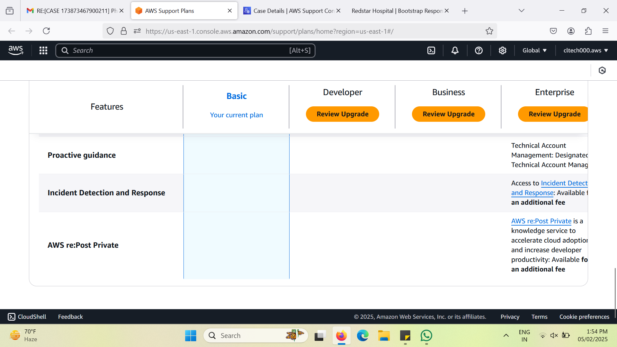Click the muted volume icon in tray

(554, 336)
